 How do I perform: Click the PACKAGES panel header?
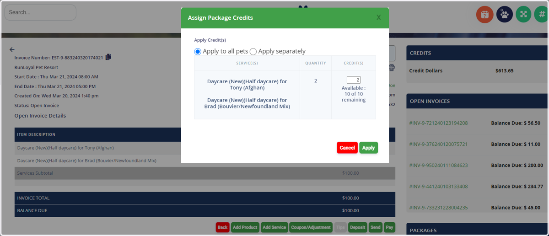pos(478,230)
